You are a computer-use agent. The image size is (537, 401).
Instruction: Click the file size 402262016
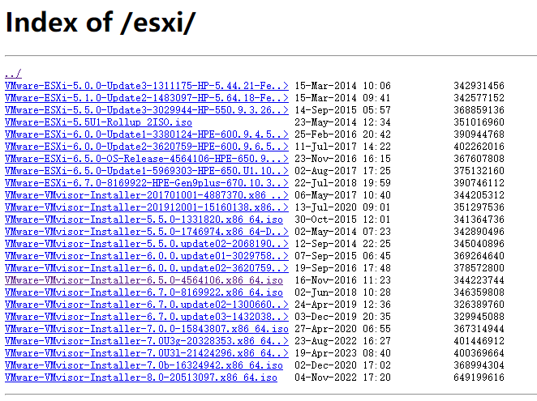coord(479,147)
